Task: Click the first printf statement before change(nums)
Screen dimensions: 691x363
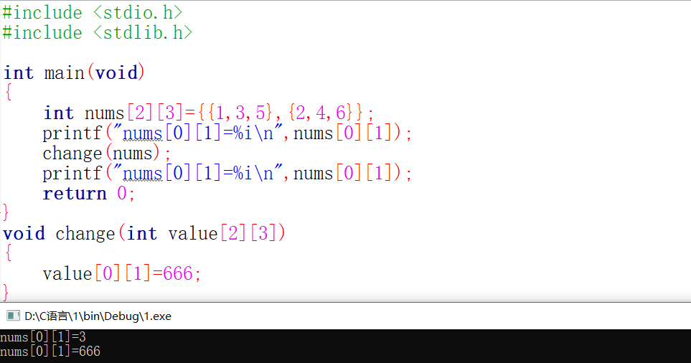Action: point(227,133)
